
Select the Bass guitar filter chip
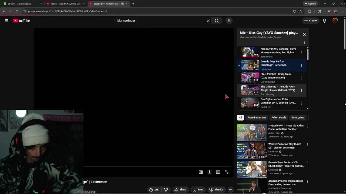pyautogui.click(x=298, y=117)
